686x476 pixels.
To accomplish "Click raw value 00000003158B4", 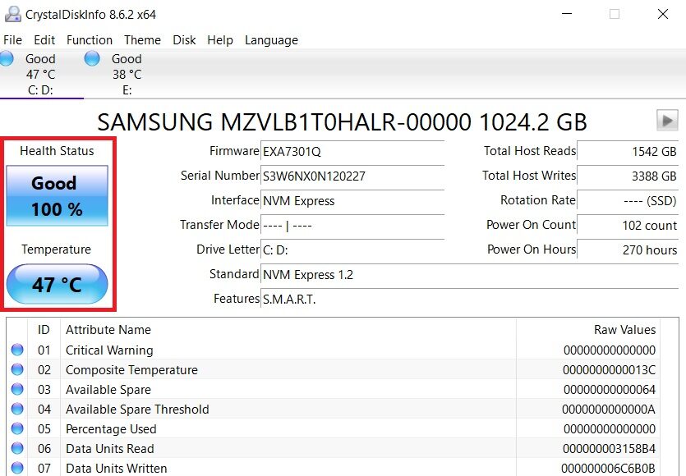I will (609, 448).
